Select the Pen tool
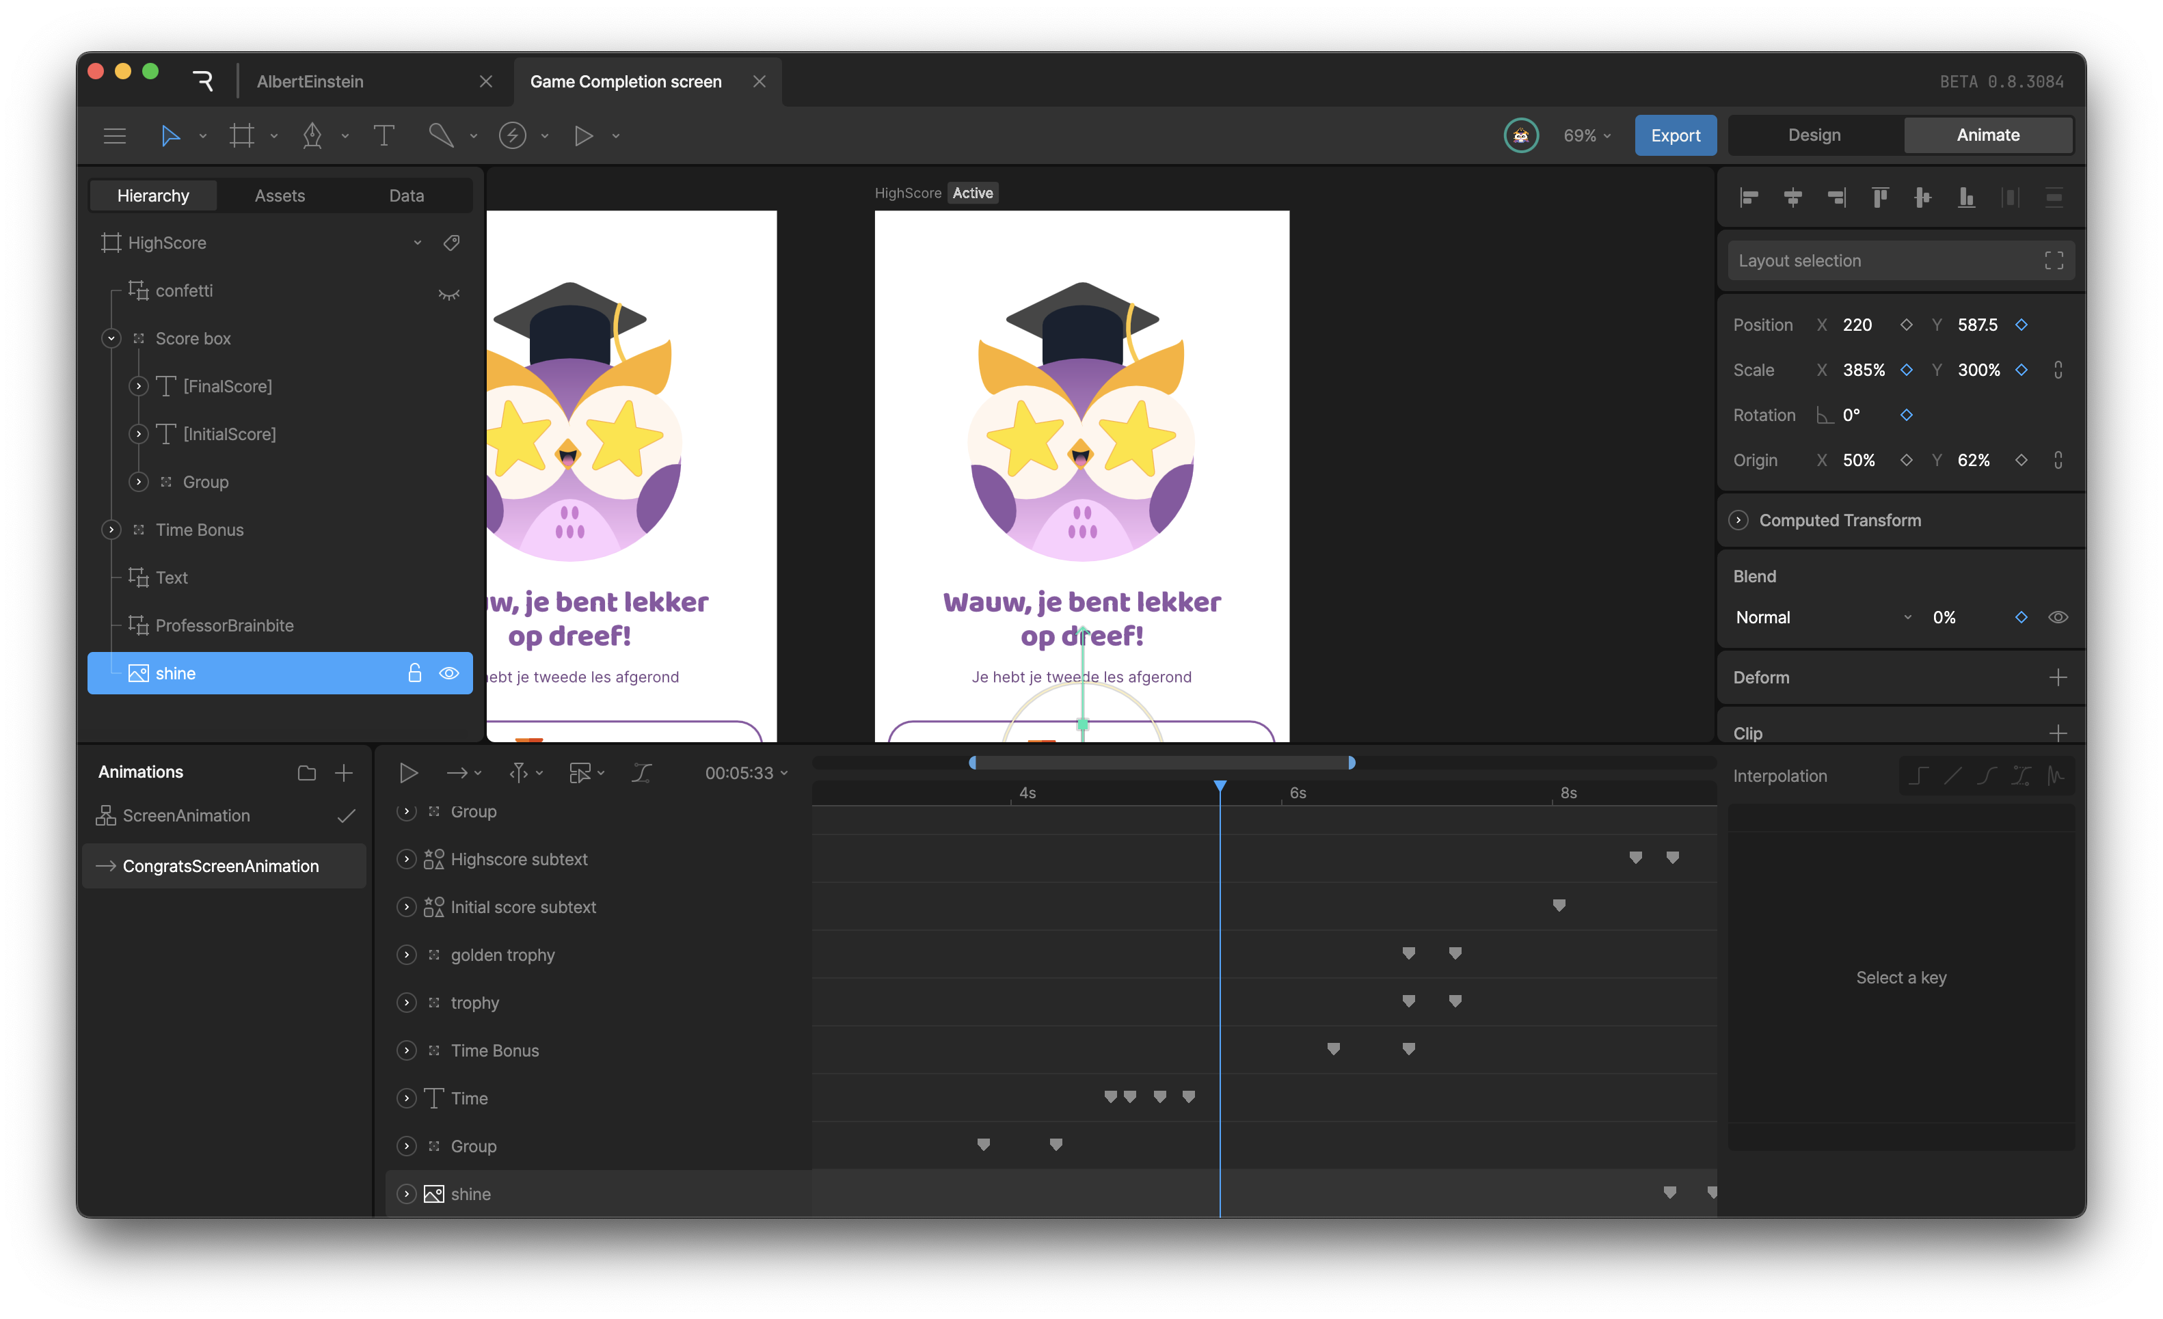This screenshot has width=2163, height=1319. (x=312, y=135)
